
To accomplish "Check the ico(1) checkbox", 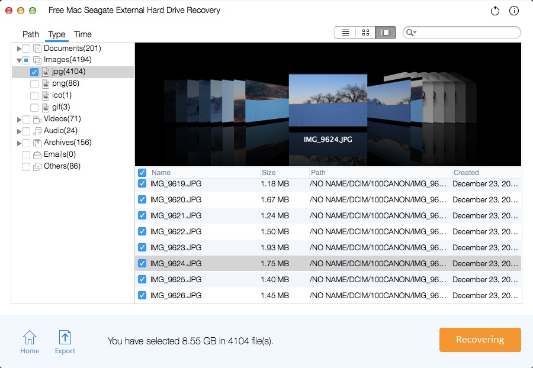I will [x=34, y=96].
